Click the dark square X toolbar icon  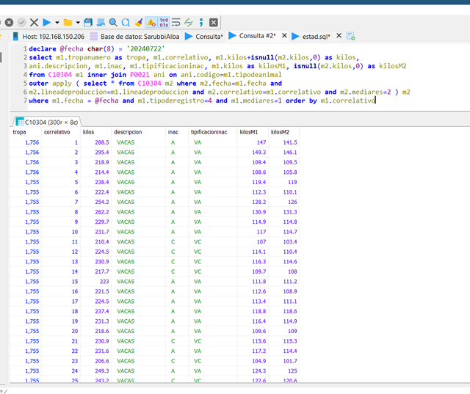214,23
